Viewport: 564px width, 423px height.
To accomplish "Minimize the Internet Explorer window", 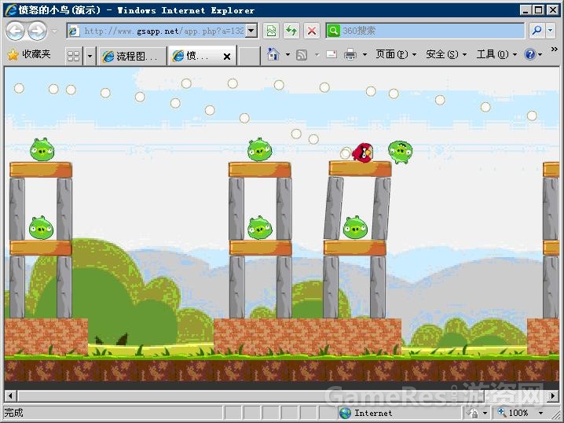I will (526, 10).
